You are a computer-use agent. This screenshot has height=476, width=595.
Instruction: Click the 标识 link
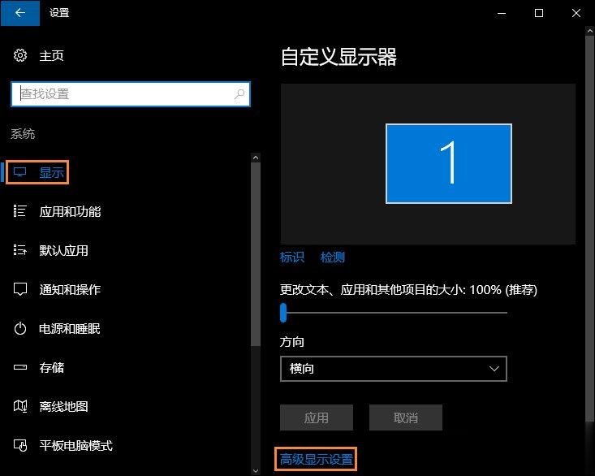tap(292, 257)
